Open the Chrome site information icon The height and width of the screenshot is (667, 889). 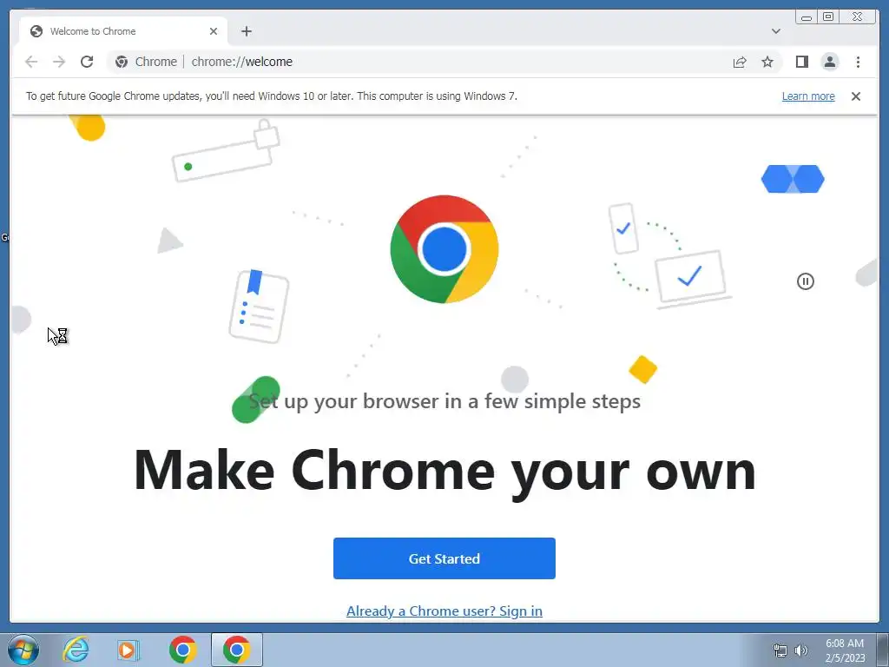[x=122, y=62]
